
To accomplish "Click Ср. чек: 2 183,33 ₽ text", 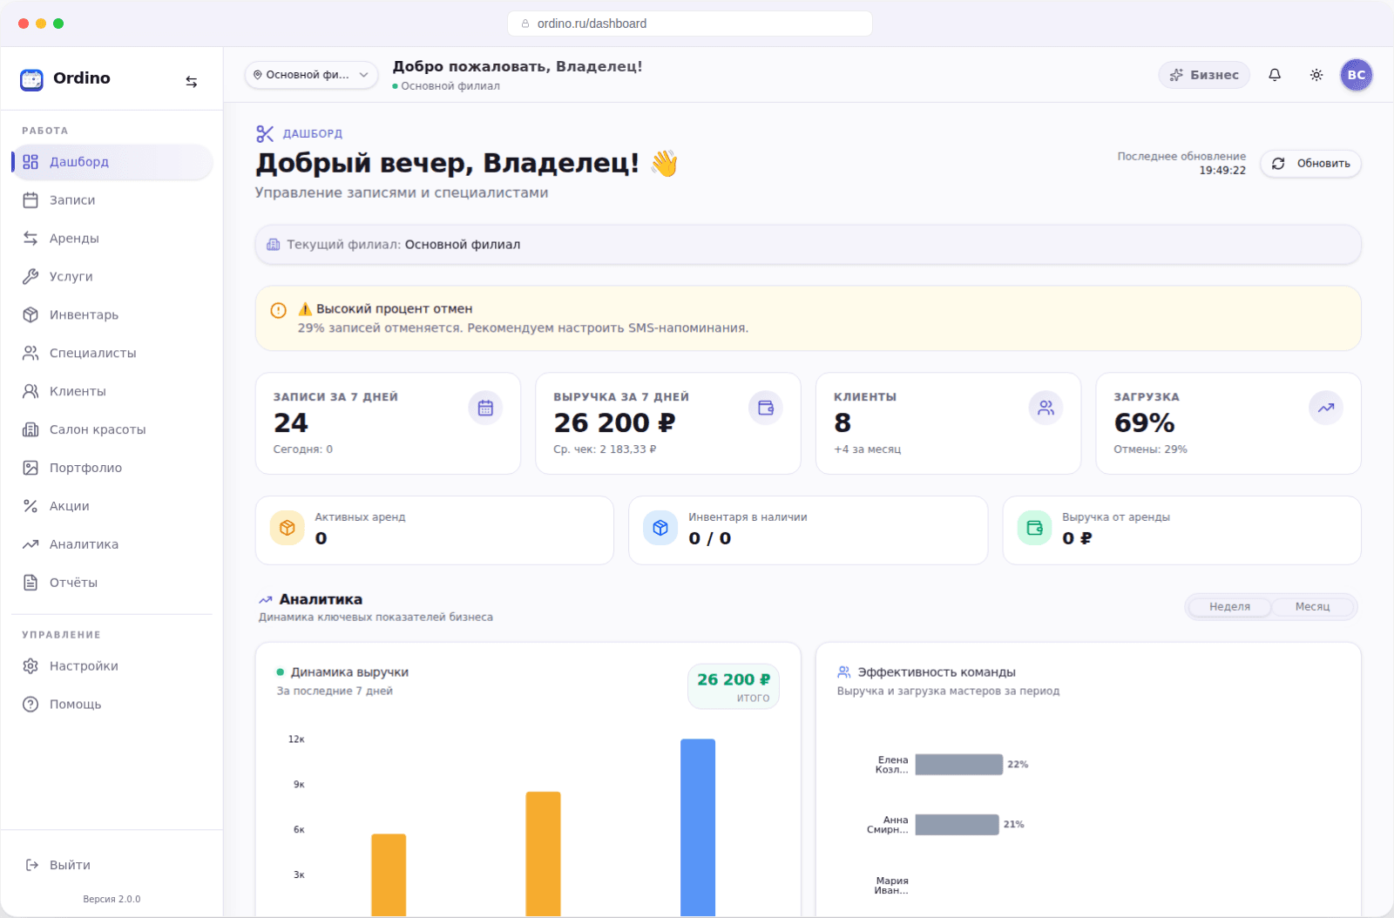I will 605,449.
